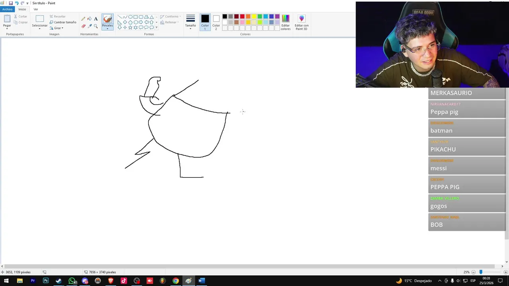The height and width of the screenshot is (286, 509).
Task: Click the Redo arrow in title bar
Action: click(x=22, y=3)
